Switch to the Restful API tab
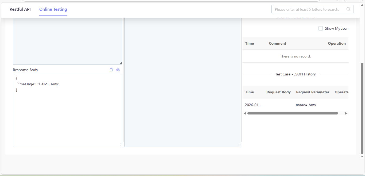 [20, 9]
